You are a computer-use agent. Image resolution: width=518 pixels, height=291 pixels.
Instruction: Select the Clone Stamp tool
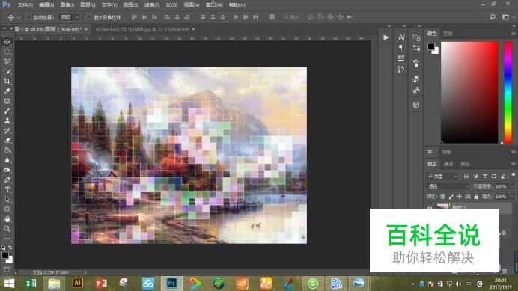(x=7, y=120)
